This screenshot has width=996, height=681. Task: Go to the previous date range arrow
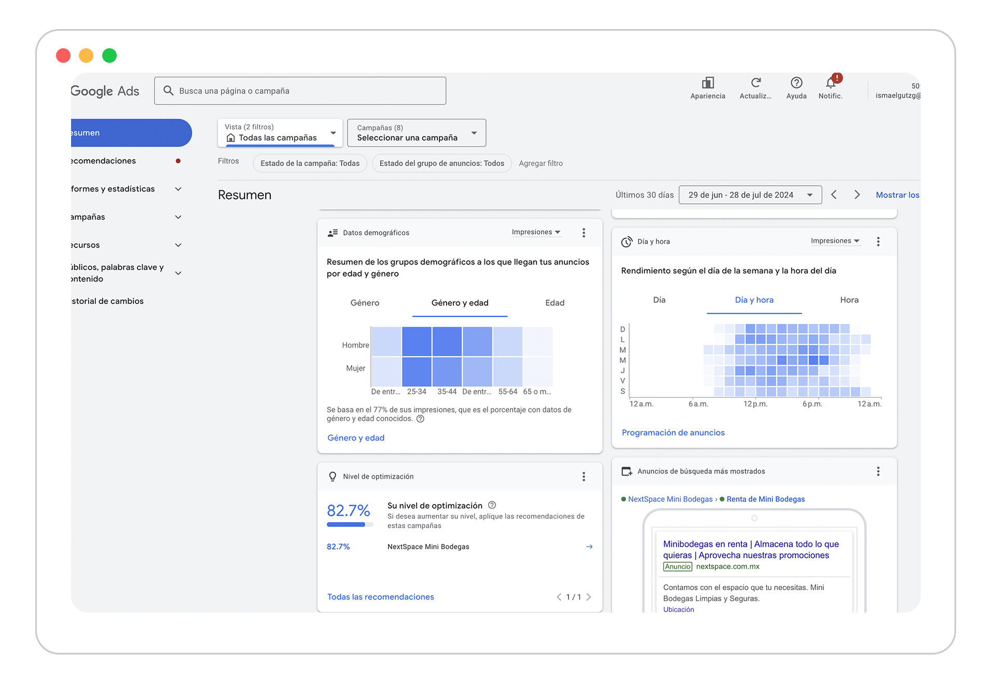coord(834,195)
